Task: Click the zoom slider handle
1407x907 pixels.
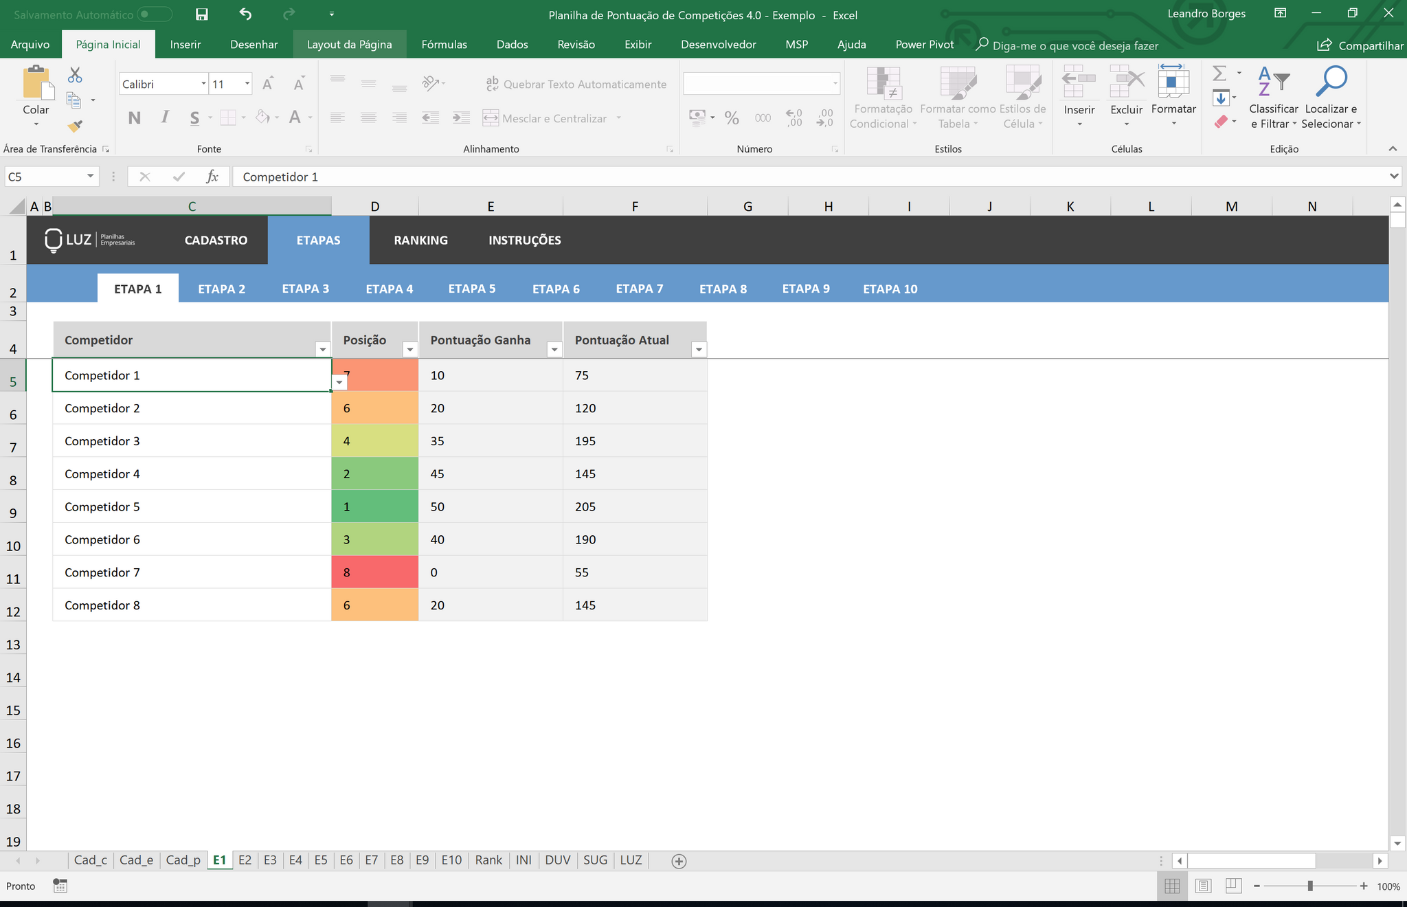Action: (x=1310, y=886)
